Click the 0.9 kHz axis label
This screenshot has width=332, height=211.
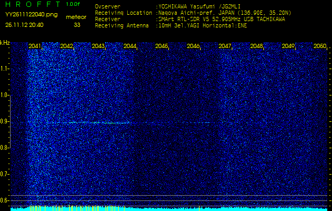coord(4,121)
